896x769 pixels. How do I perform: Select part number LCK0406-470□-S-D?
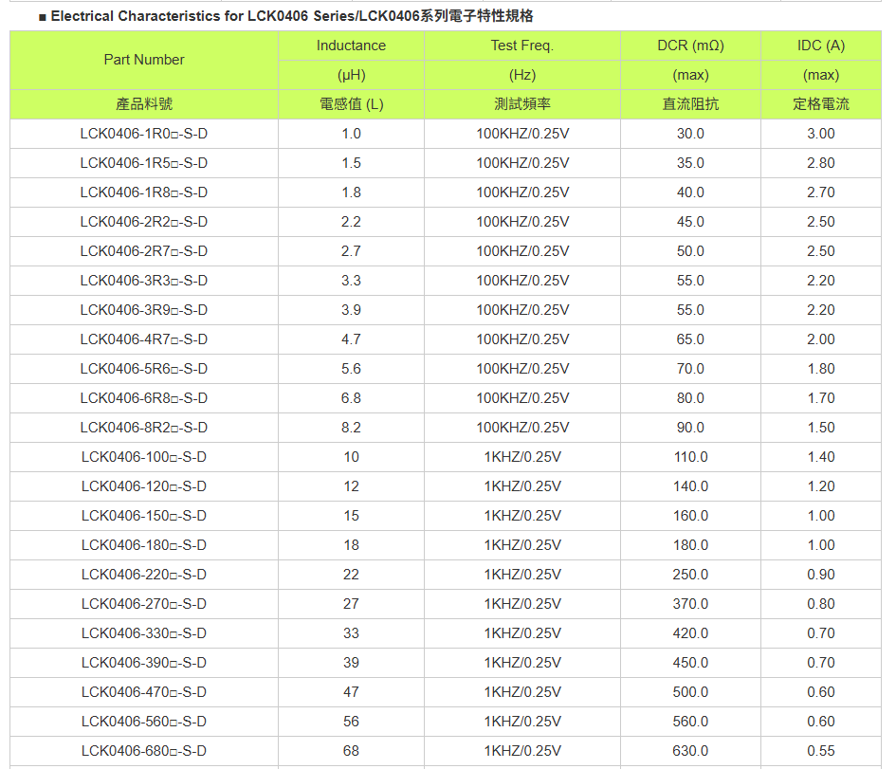pyautogui.click(x=144, y=692)
